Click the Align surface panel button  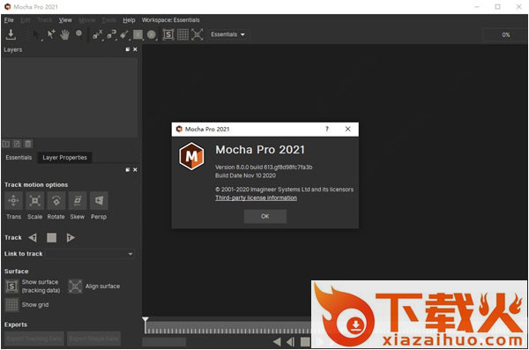(x=75, y=287)
